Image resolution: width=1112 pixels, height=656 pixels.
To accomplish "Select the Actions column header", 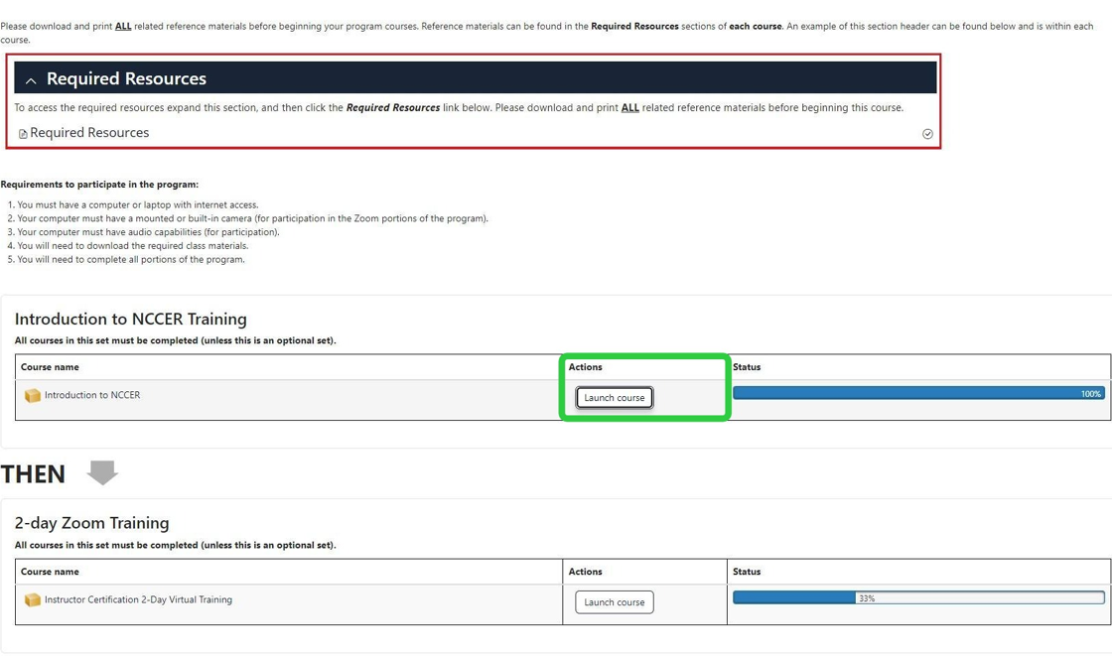I will 585,366.
